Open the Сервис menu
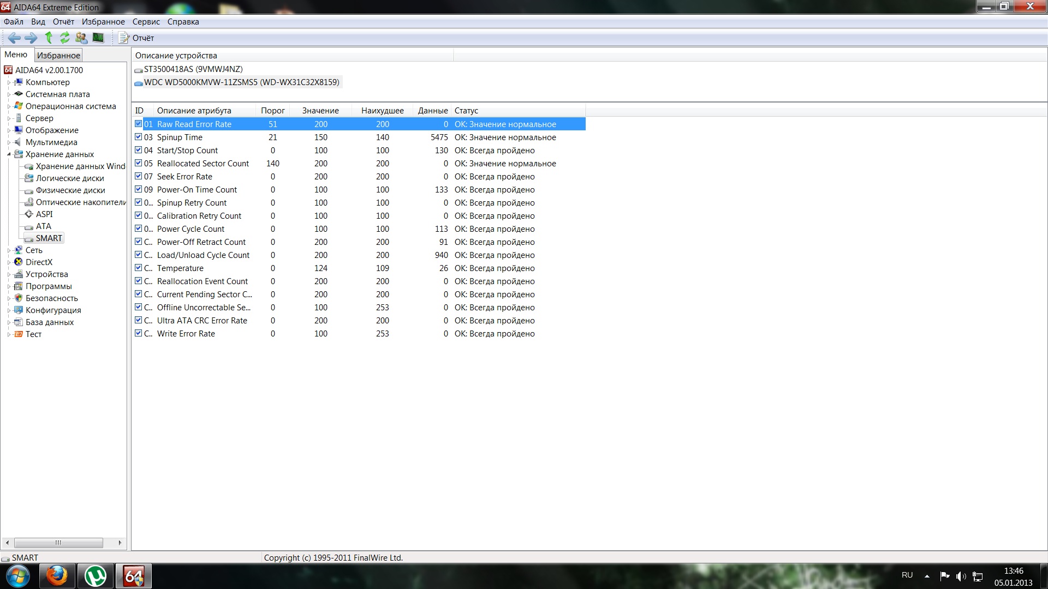Image resolution: width=1048 pixels, height=589 pixels. point(146,22)
